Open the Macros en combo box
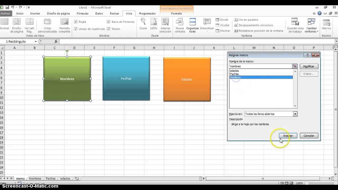 tap(271, 114)
